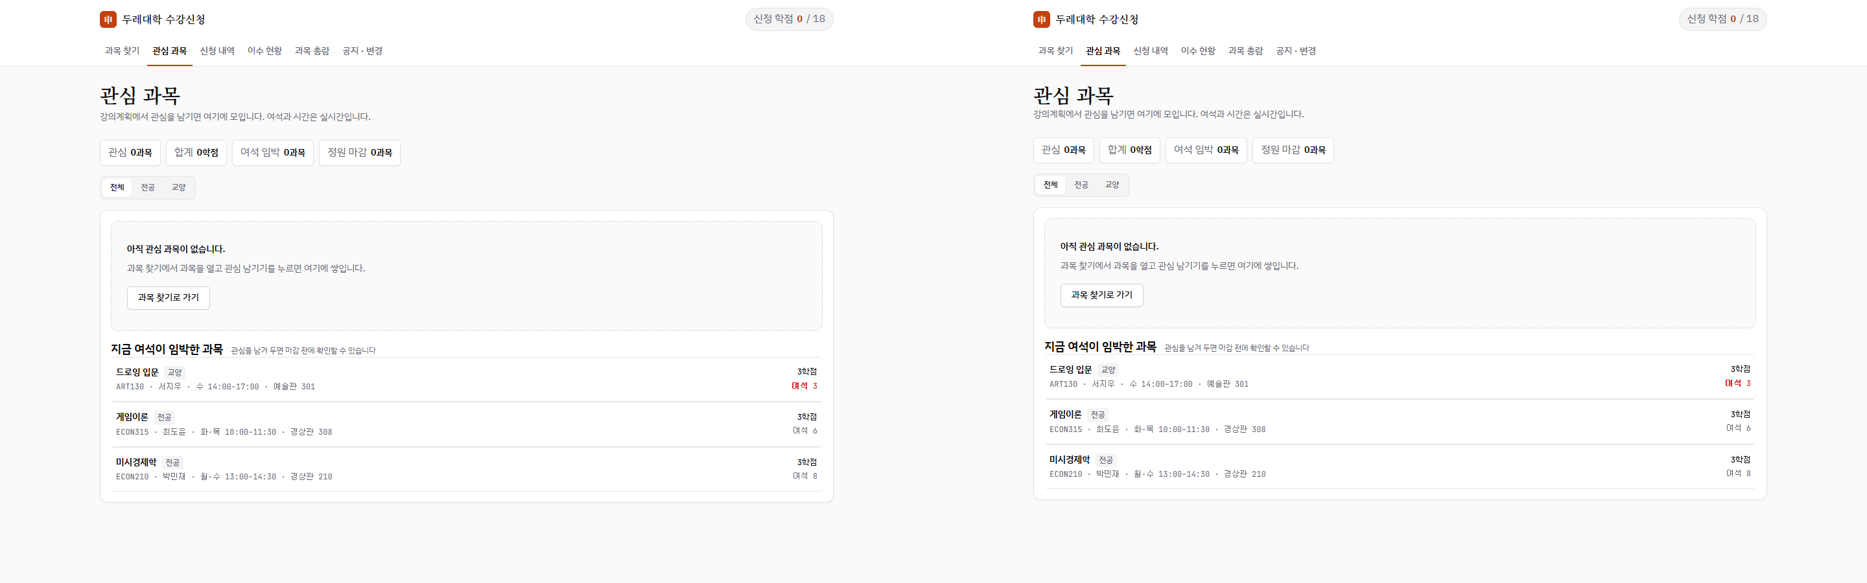Select 전체 filter in right pane
The height and width of the screenshot is (583, 1867).
click(1051, 185)
